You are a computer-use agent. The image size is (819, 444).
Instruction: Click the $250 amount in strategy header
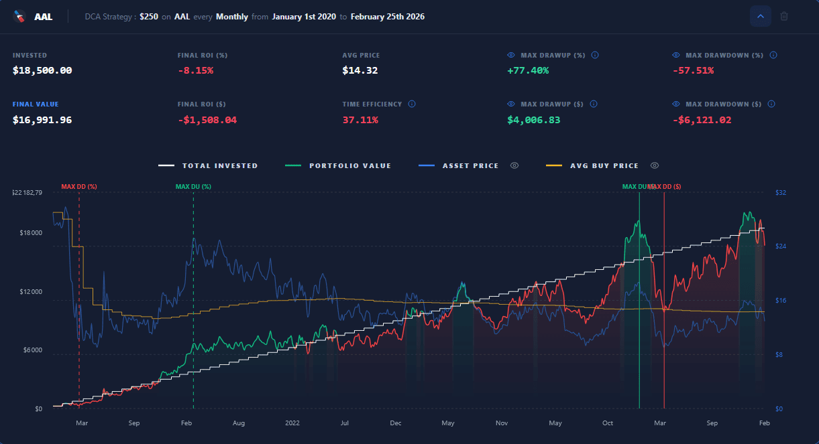pyautogui.click(x=149, y=17)
